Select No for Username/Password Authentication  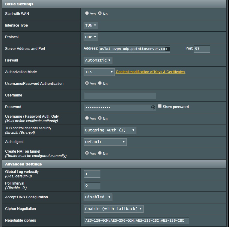pyautogui.click(x=100, y=83)
